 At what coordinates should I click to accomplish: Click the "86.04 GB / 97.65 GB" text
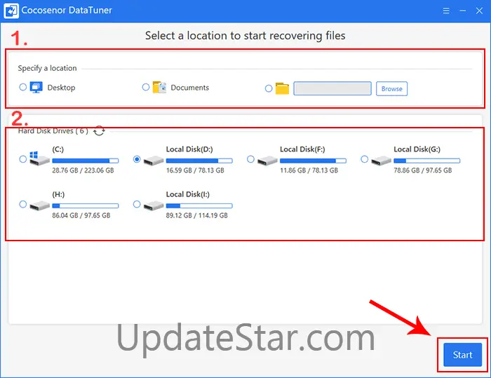(x=81, y=215)
